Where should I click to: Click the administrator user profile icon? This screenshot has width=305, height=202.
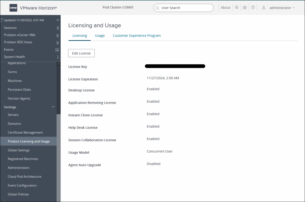pos(263,7)
